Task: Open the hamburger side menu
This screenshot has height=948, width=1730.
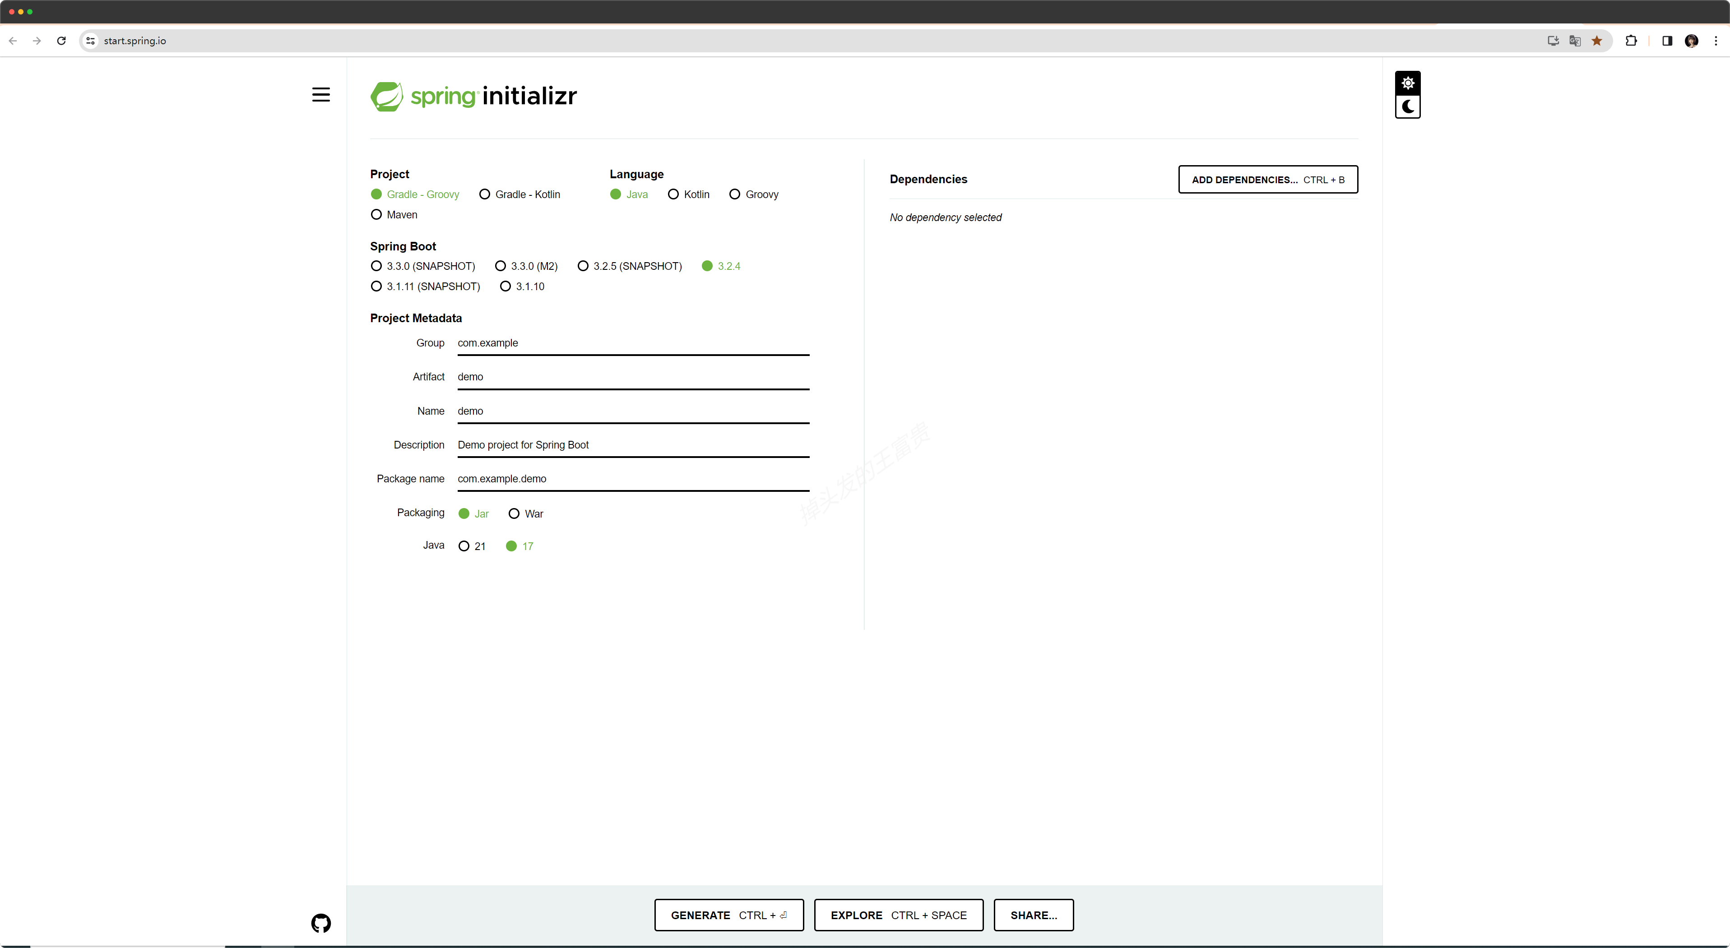Action: tap(321, 95)
